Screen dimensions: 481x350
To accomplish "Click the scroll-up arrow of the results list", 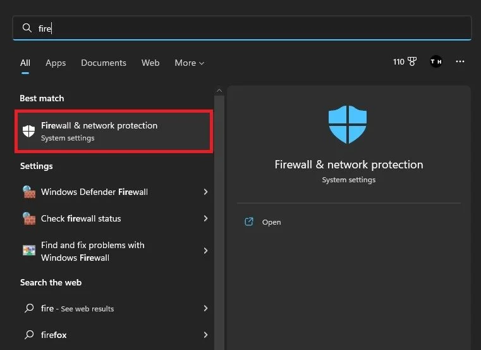I will (x=219, y=91).
